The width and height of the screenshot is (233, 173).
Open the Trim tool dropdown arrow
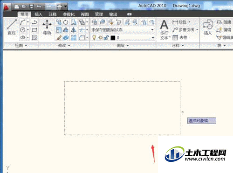87,30
